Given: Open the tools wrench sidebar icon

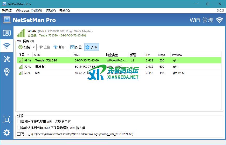Looking at the screenshot, I should pos(7,59).
